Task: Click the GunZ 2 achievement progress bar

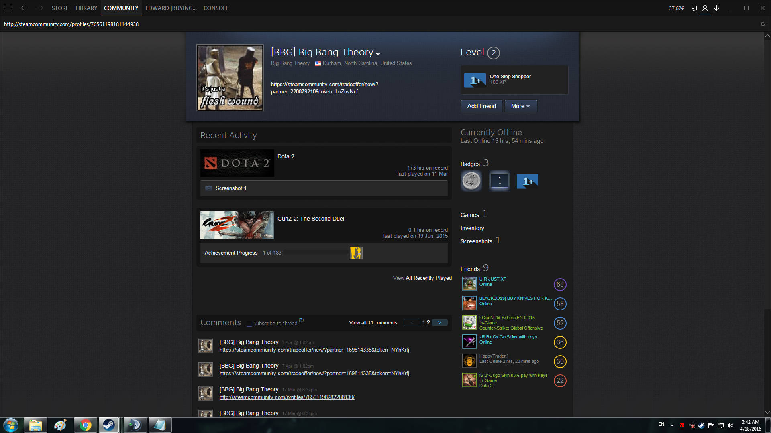Action: click(x=316, y=253)
